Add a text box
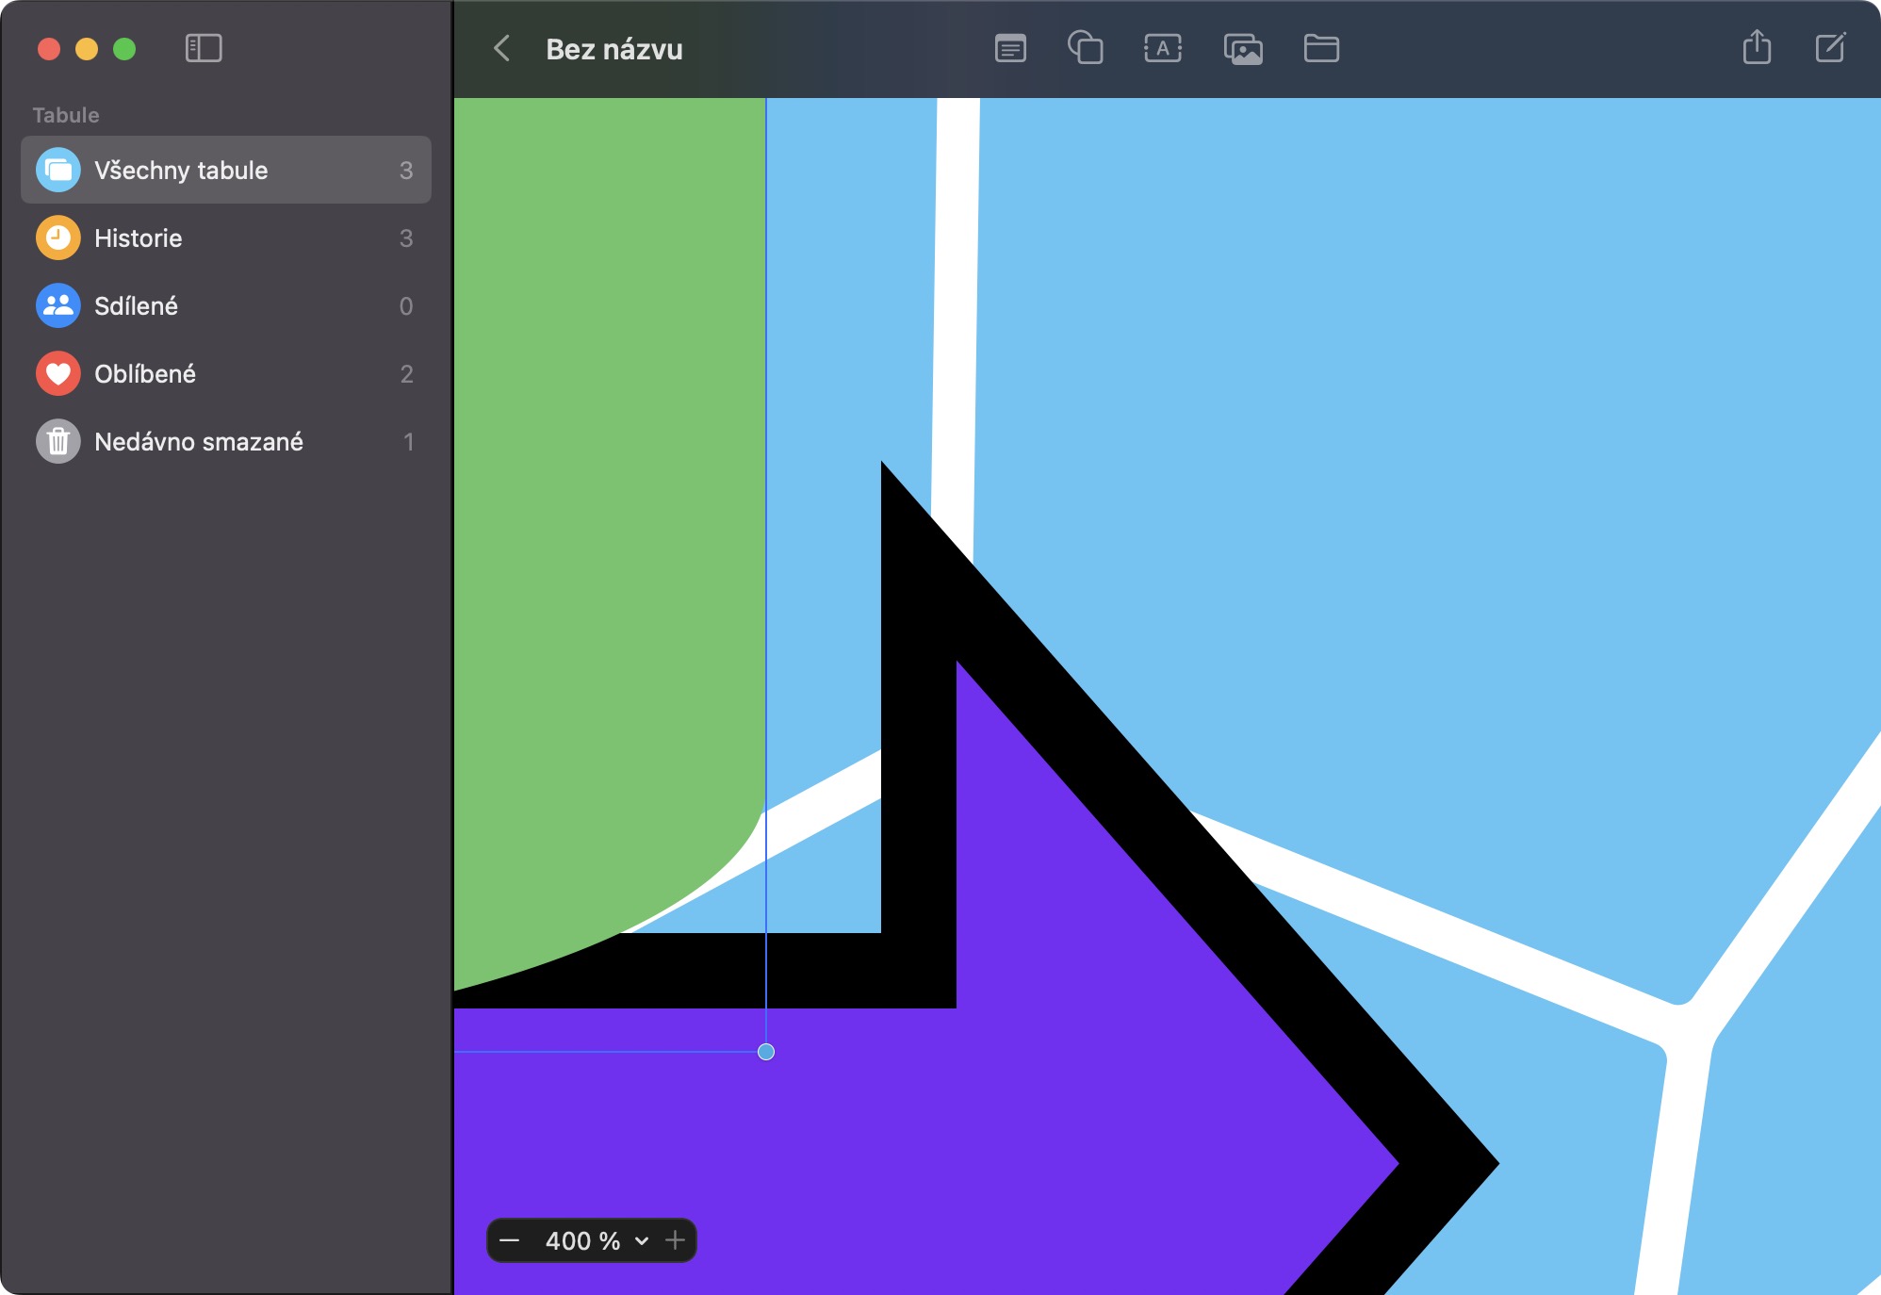 [1163, 48]
